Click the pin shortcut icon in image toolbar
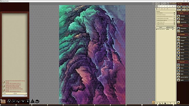 click(x=162, y=4)
